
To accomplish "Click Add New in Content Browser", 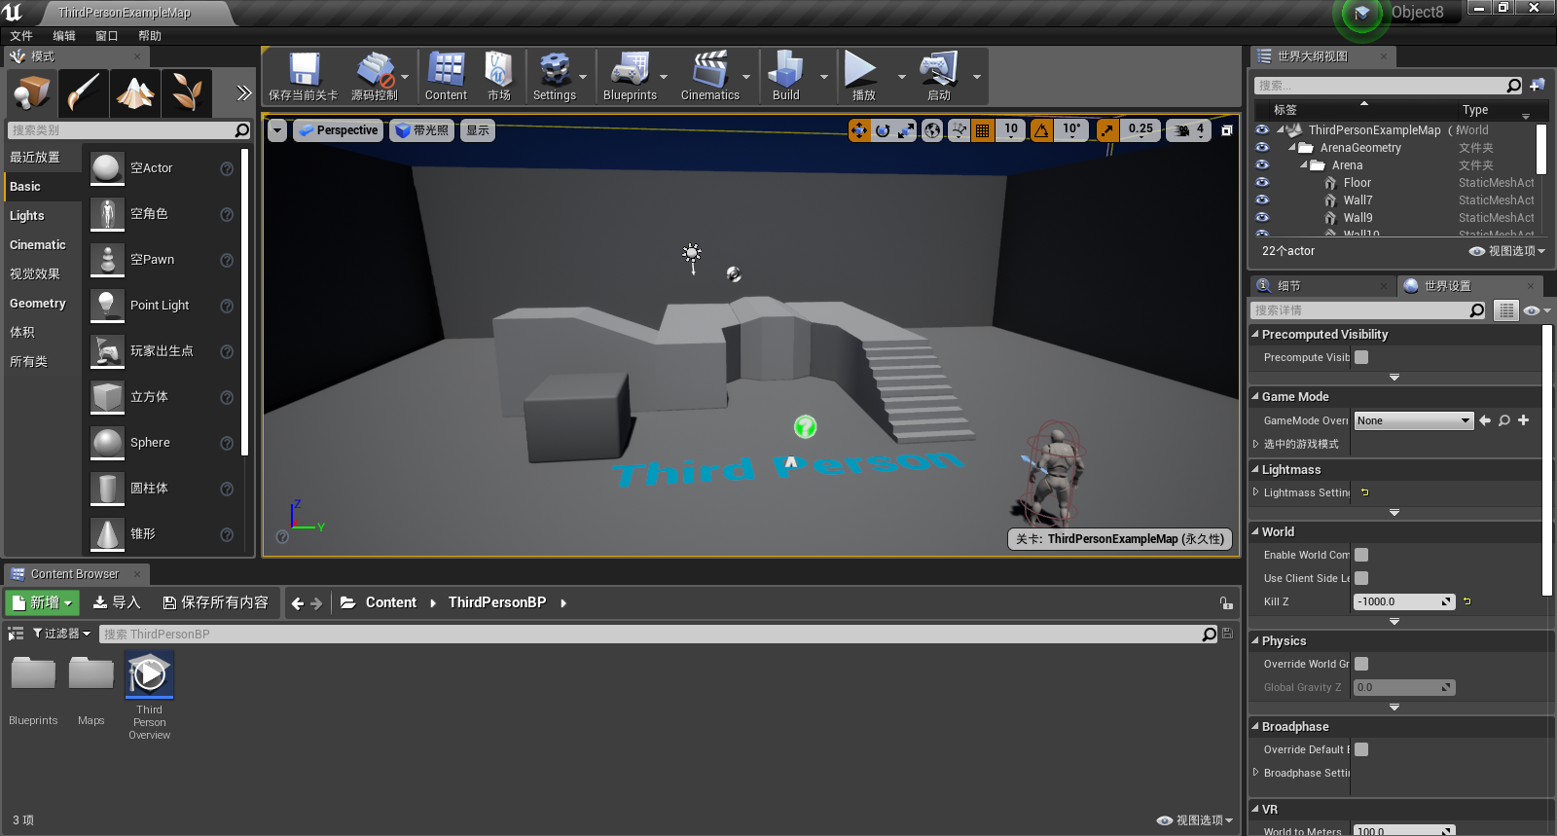I will tap(43, 602).
